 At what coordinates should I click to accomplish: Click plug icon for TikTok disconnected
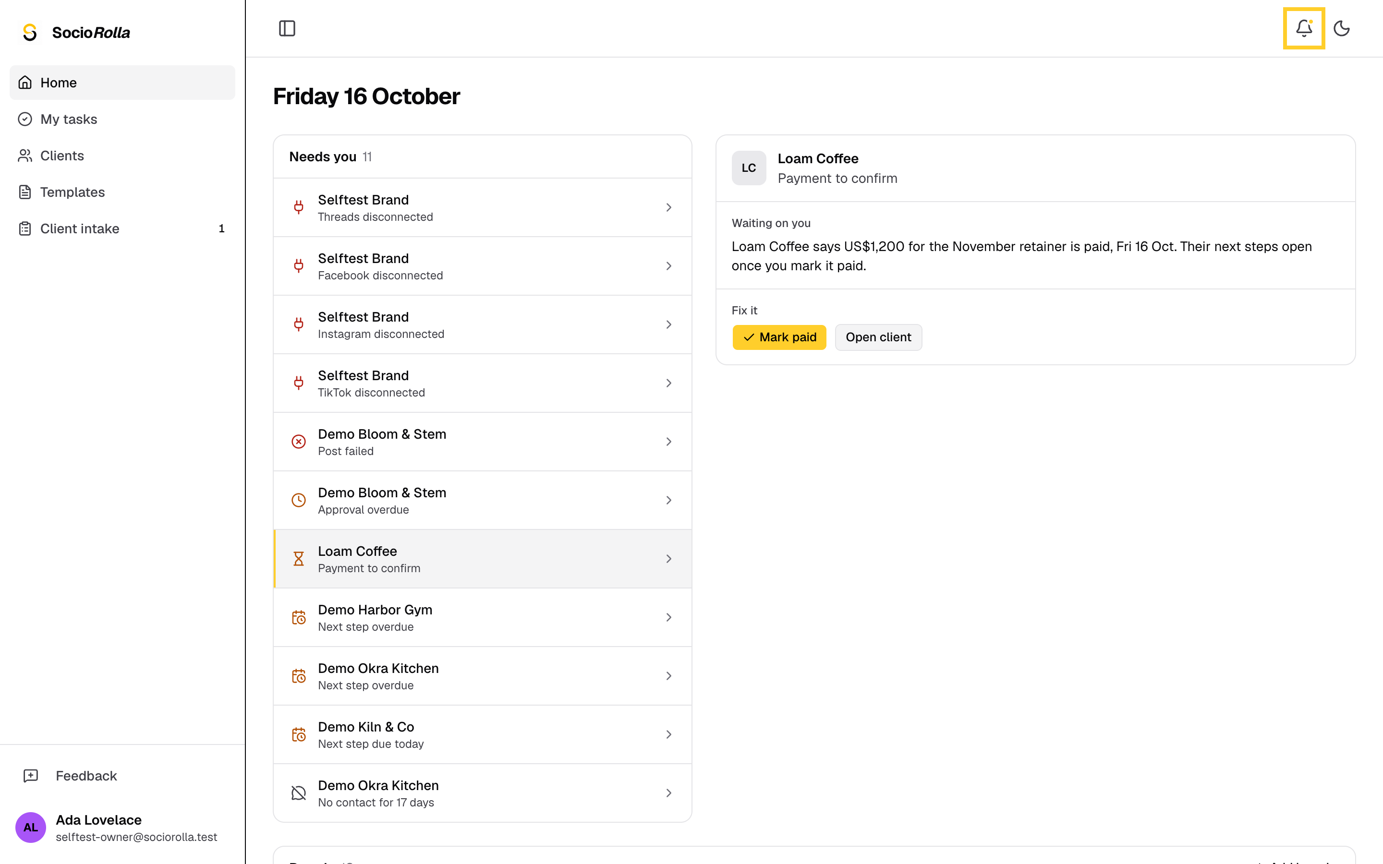tap(298, 383)
